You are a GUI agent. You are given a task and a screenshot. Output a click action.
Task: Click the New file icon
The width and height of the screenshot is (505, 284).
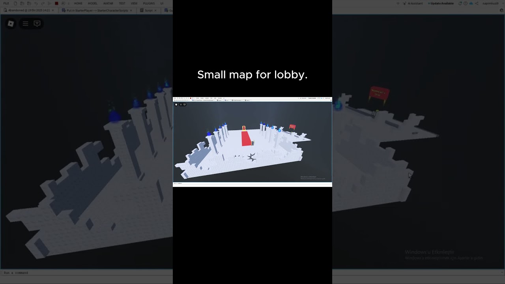click(x=15, y=3)
